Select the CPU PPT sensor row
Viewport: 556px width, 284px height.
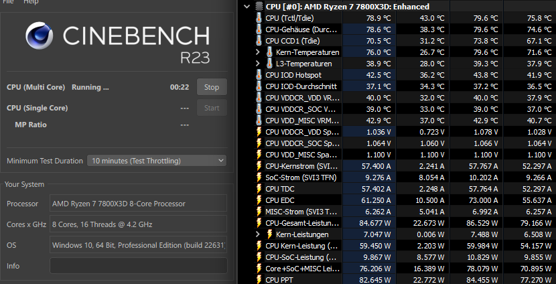point(405,279)
